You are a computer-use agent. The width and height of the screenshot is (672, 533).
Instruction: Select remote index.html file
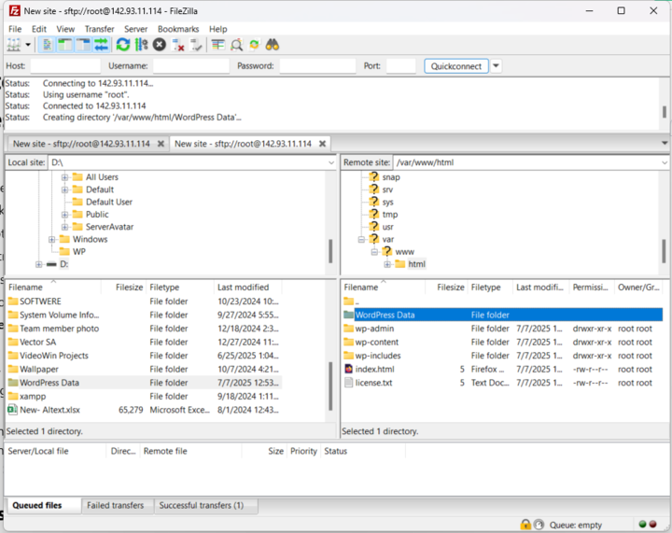click(502, 369)
